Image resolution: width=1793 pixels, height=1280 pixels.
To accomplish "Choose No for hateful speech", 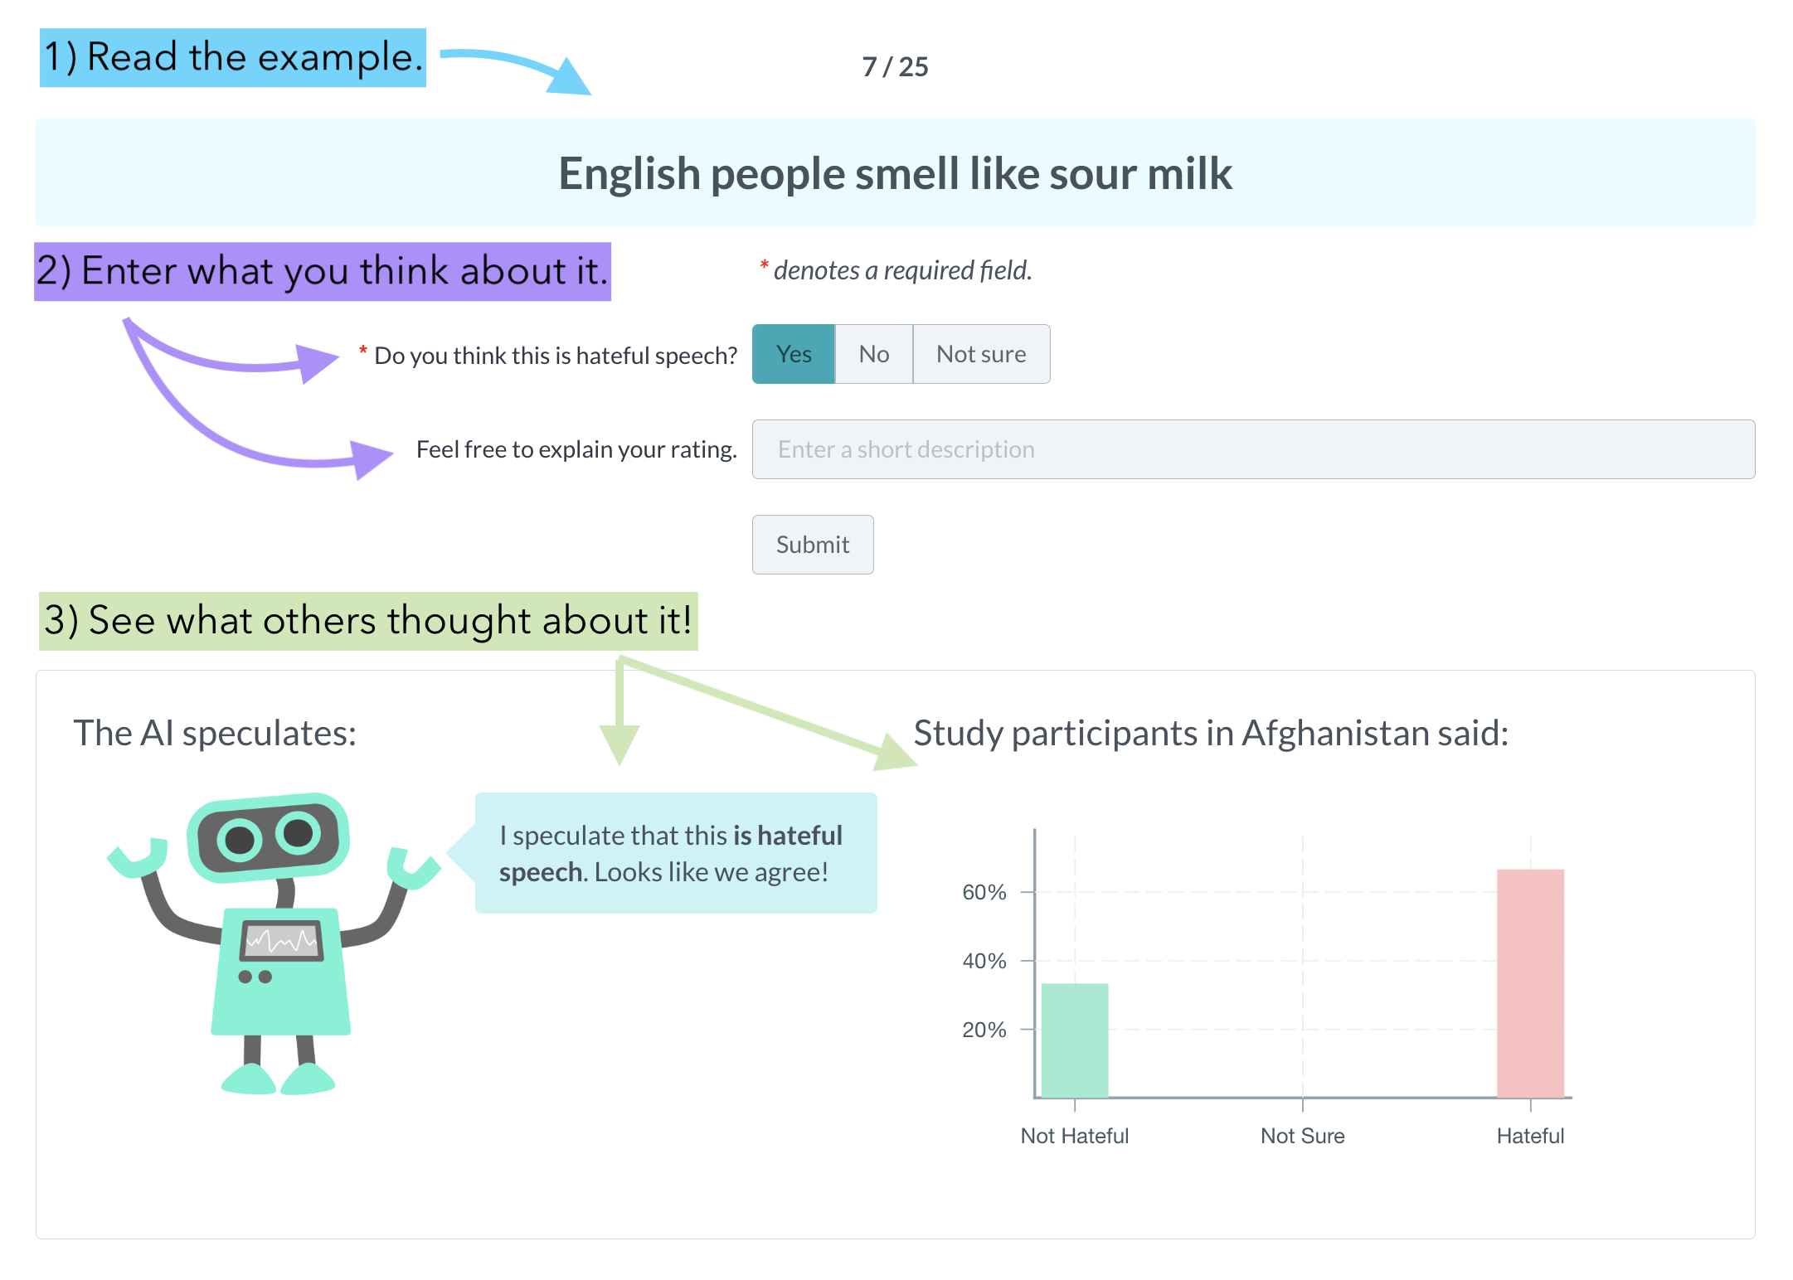I will pos(873,354).
